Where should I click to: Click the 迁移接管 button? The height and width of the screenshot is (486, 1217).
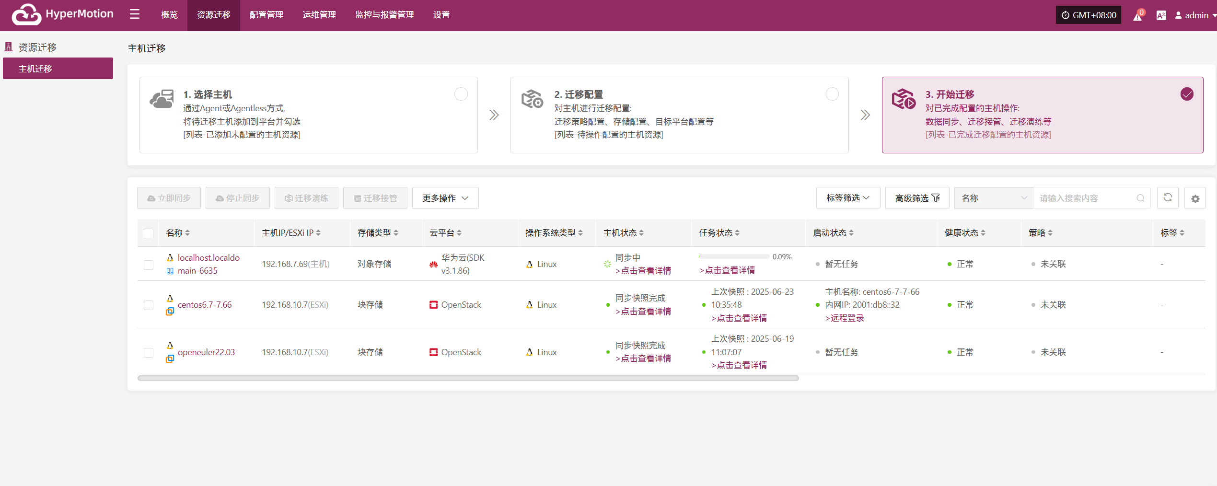tap(375, 198)
